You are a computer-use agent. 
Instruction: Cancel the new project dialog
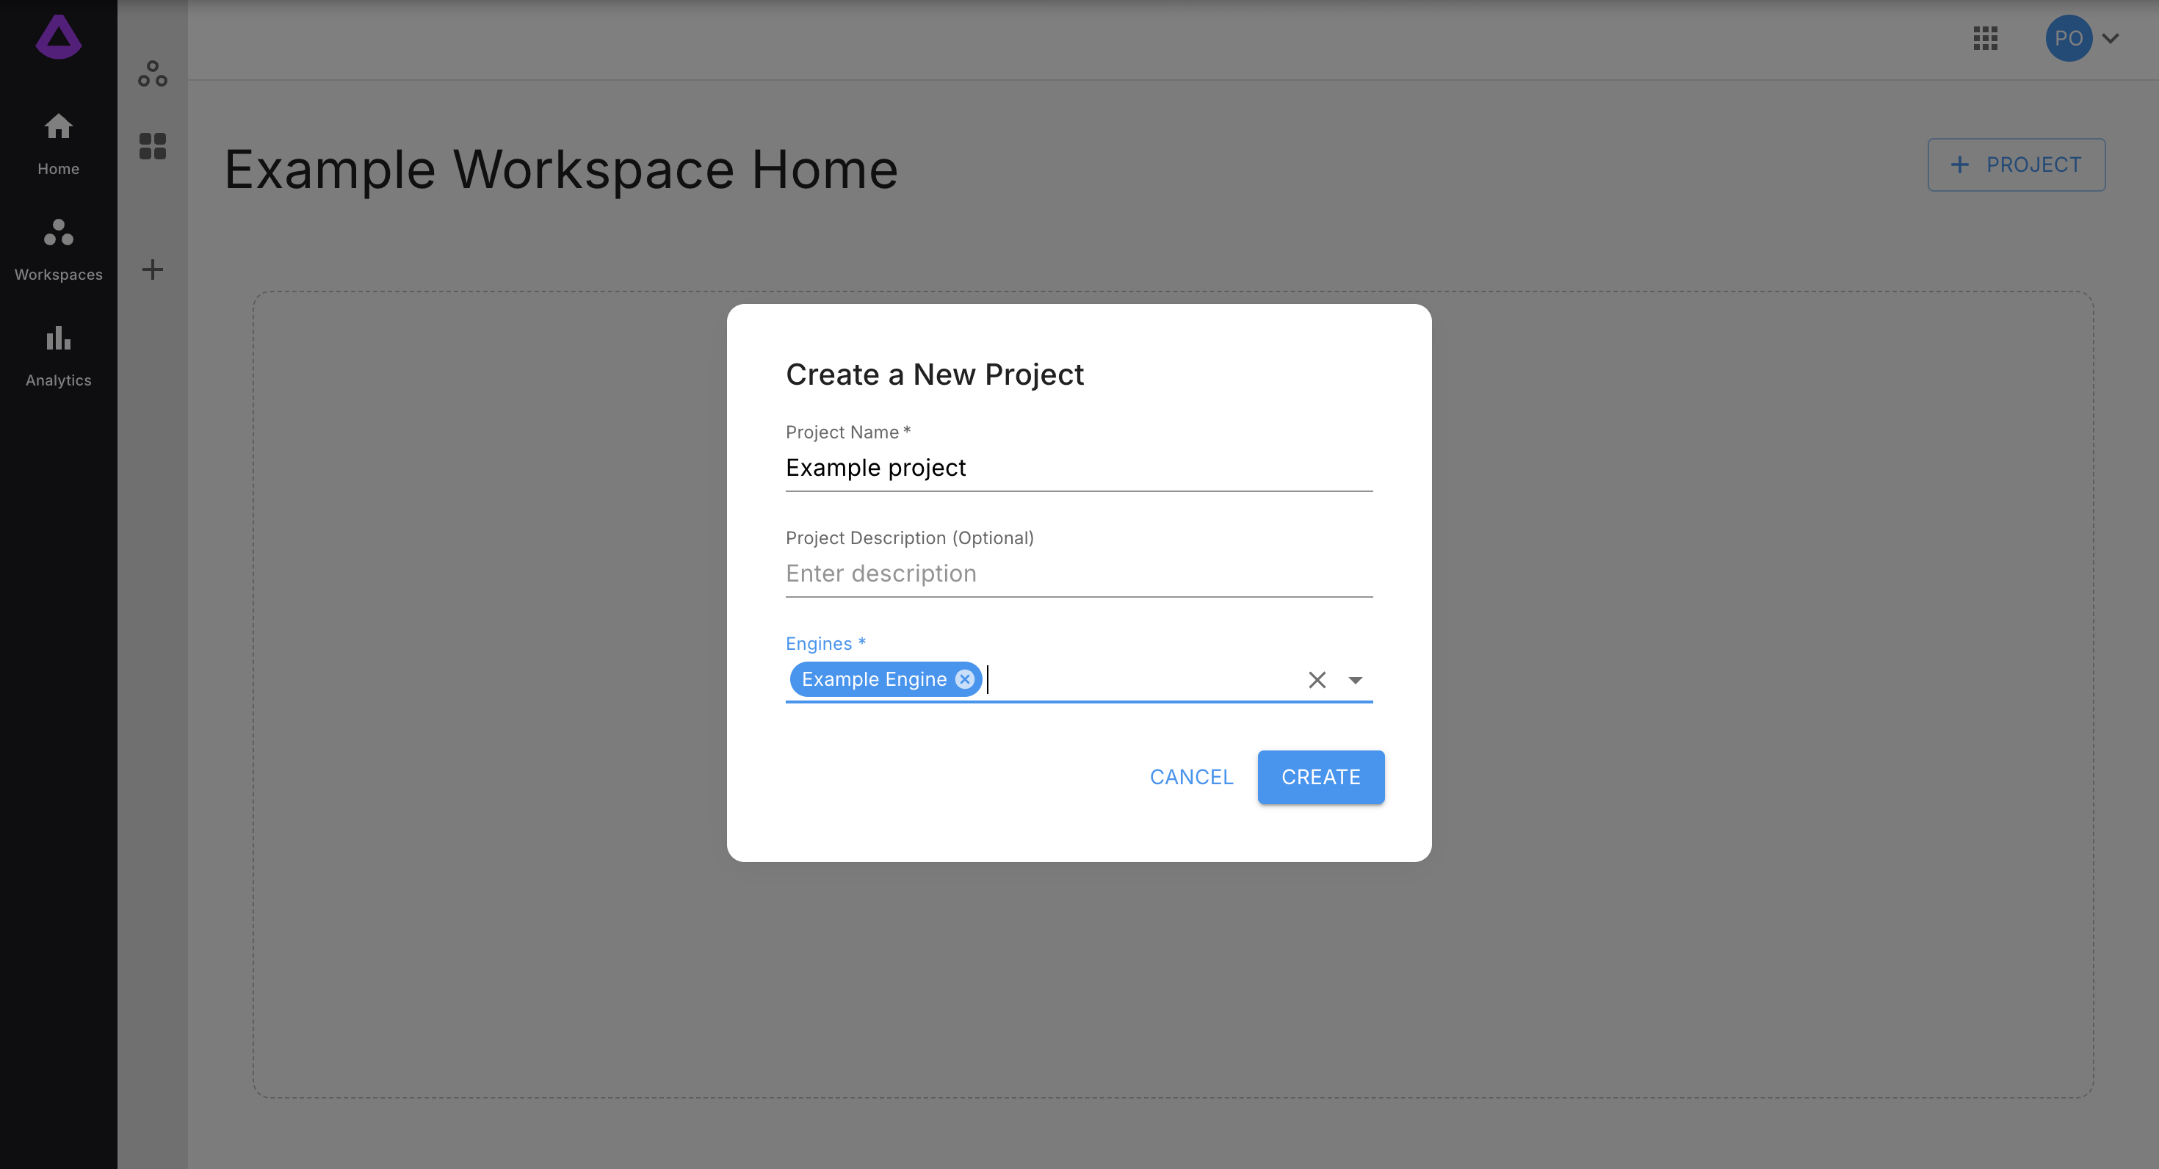tap(1191, 777)
